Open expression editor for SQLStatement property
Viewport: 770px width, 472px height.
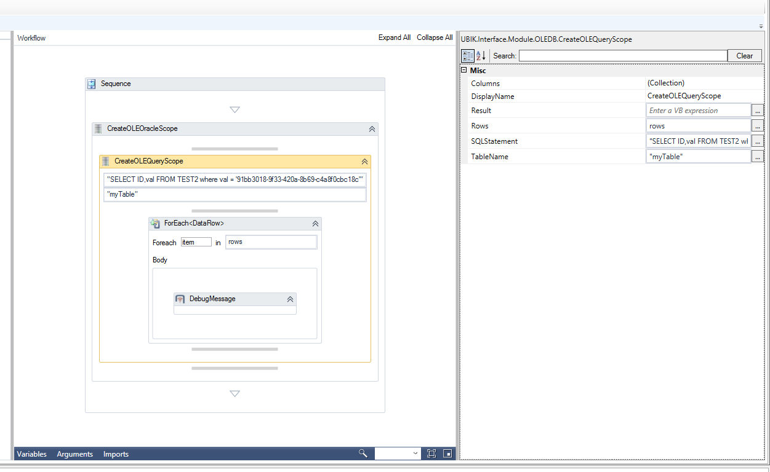click(x=758, y=141)
